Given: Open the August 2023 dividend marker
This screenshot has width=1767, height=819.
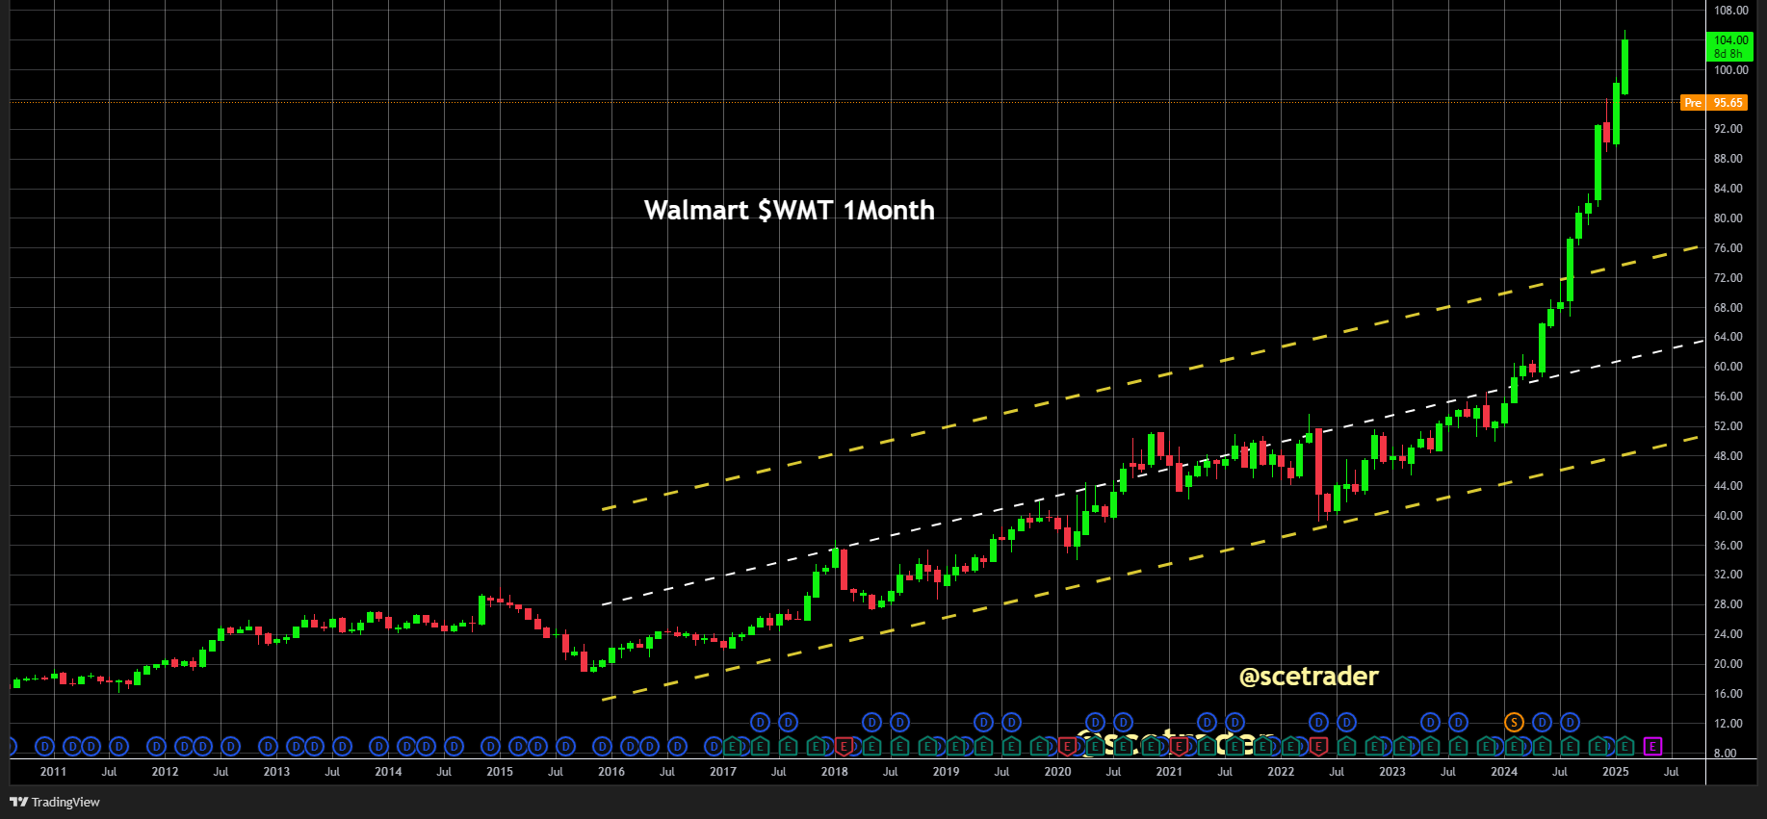Looking at the screenshot, I should pos(1458,722).
